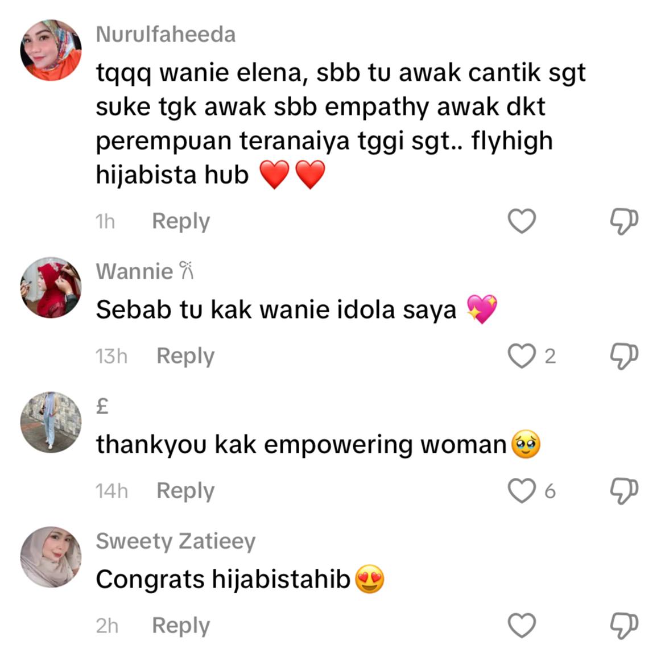Open Wannie's profile picture in red hijab
Viewport: 665px width, 649px height.
point(51,287)
